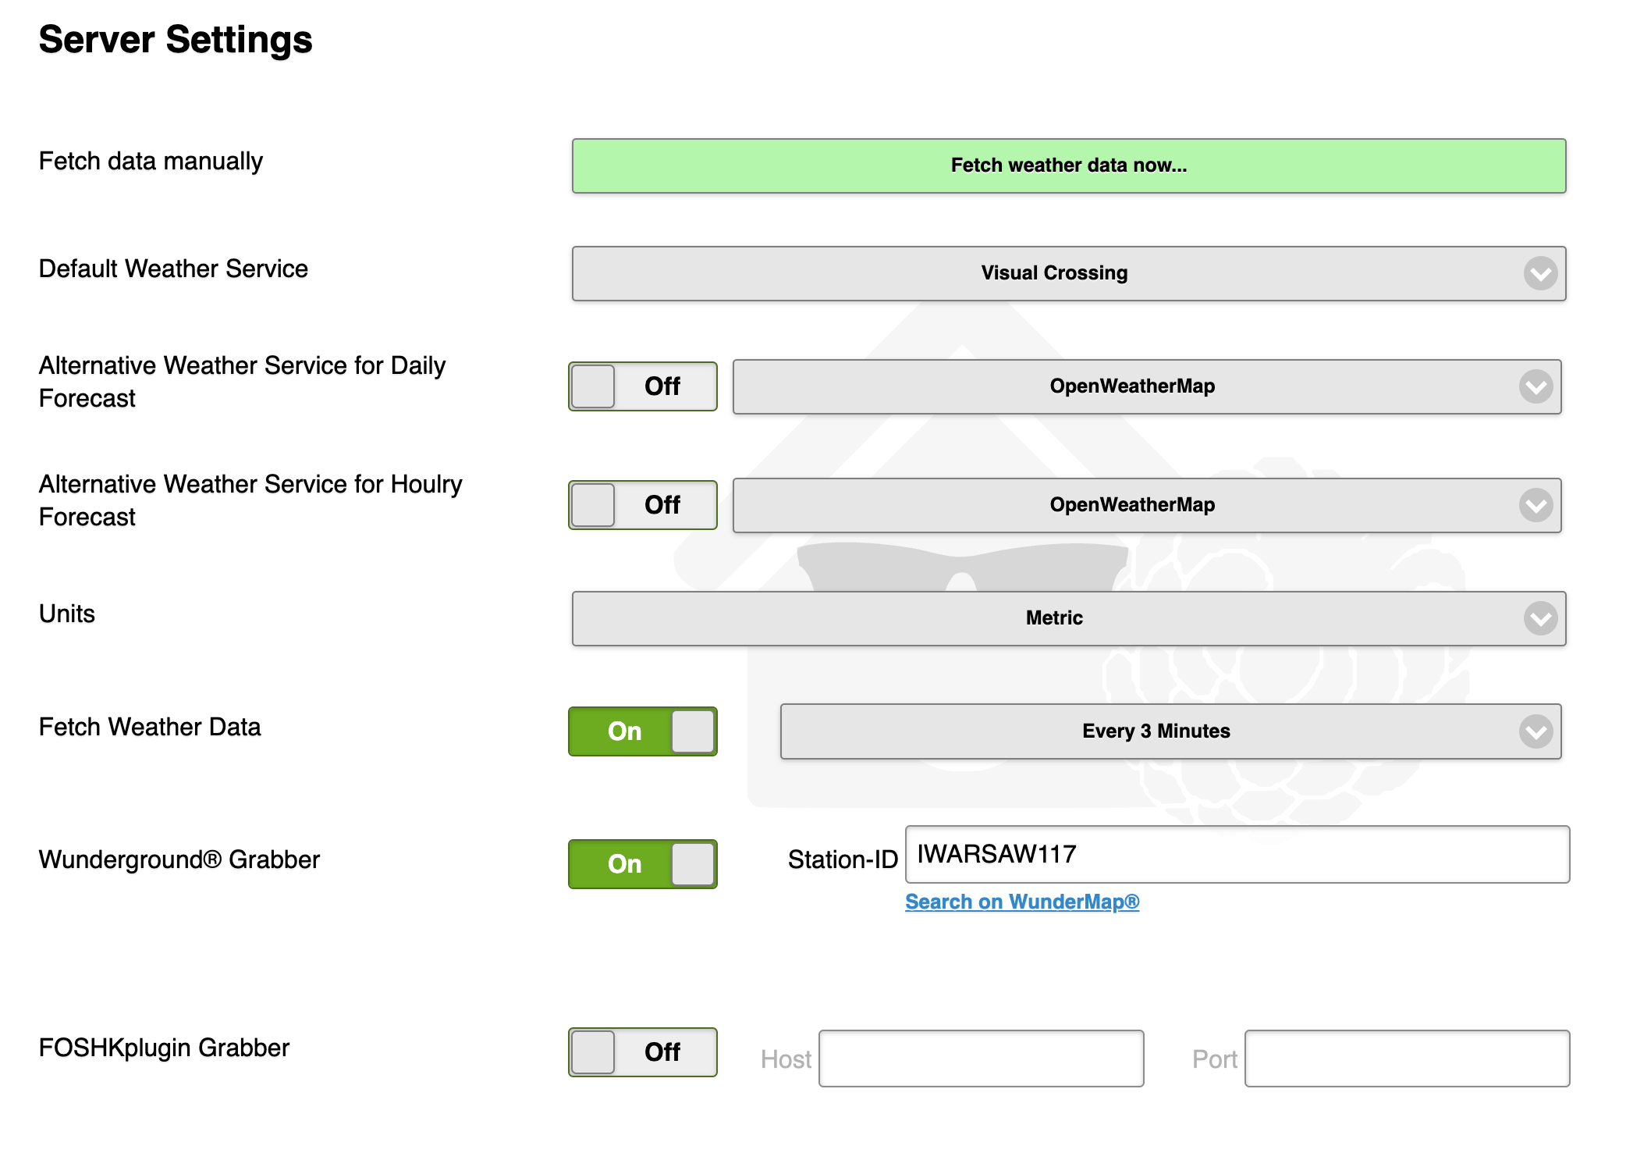
Task: Click chevron icon on fetch interval selector
Action: point(1536,731)
